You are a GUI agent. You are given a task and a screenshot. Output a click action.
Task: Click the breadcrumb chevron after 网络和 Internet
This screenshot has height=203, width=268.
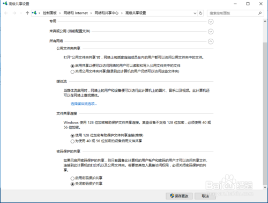click(91, 13)
